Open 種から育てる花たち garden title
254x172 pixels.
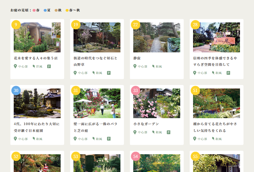215,127
